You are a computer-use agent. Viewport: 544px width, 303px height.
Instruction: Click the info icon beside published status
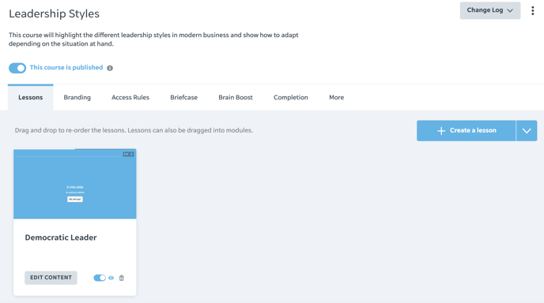(x=110, y=68)
